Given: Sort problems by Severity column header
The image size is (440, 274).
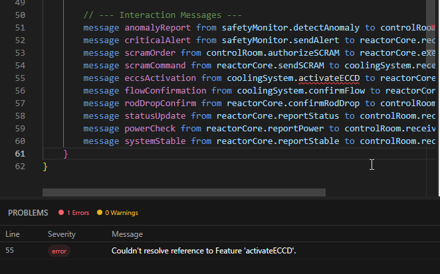Looking at the screenshot, I should 61,234.
